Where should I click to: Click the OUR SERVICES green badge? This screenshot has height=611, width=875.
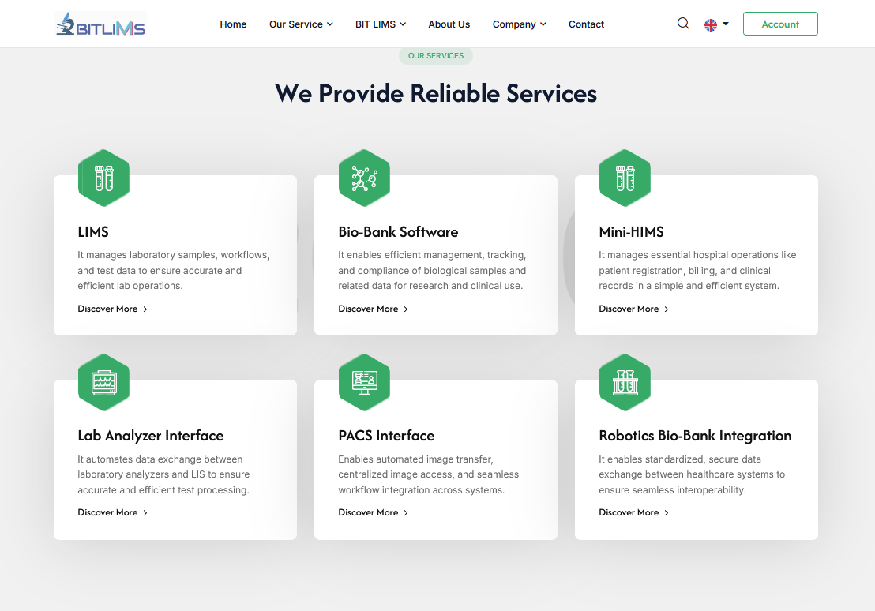coord(436,56)
